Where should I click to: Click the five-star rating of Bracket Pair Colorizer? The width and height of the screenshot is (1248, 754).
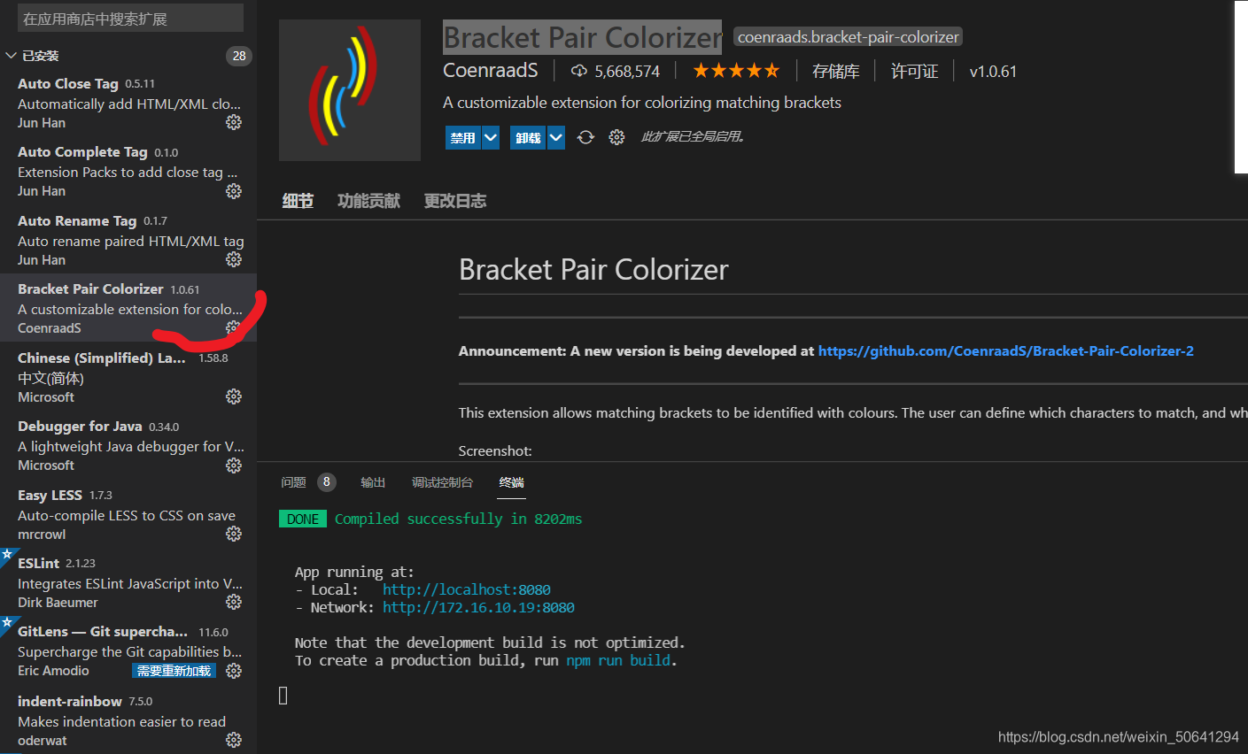pos(735,70)
